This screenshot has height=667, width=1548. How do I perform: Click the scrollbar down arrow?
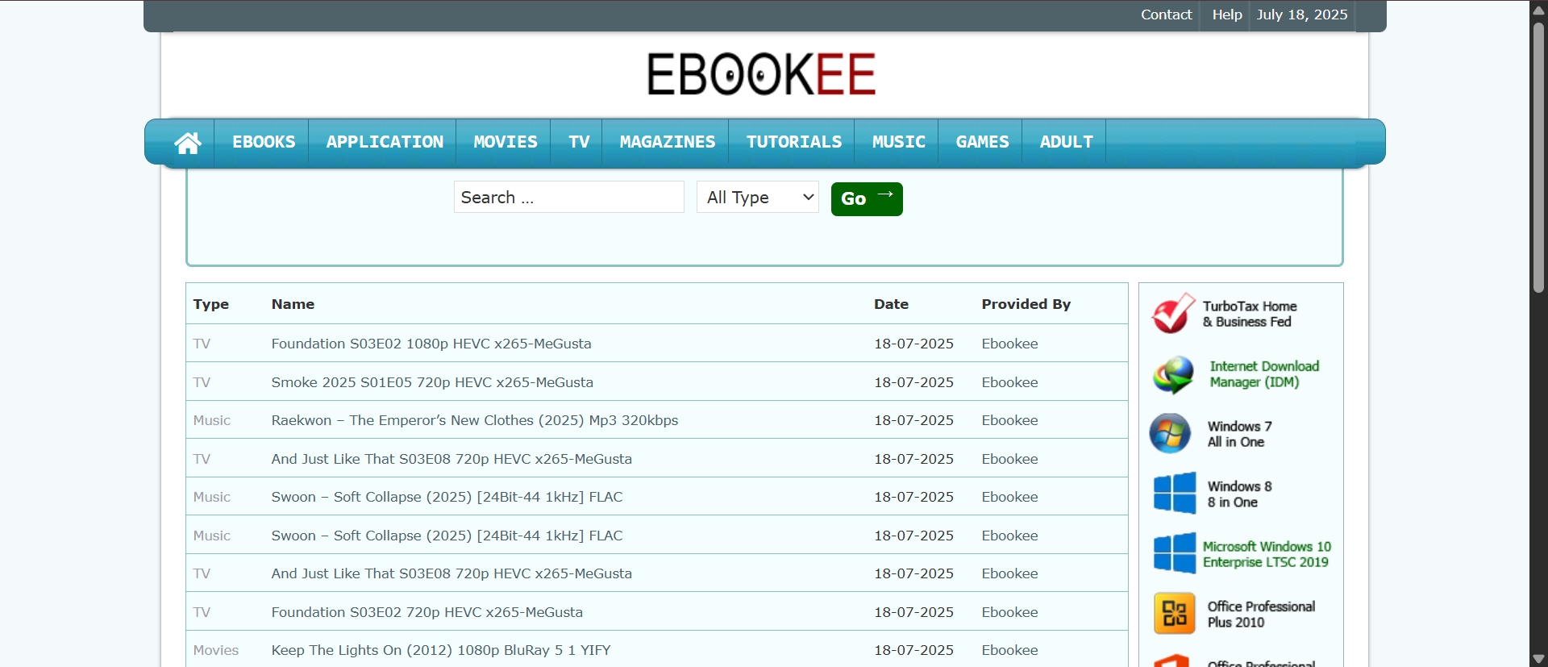1538,659
